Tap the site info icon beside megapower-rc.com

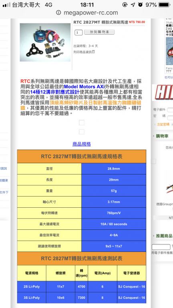pos(58,13)
